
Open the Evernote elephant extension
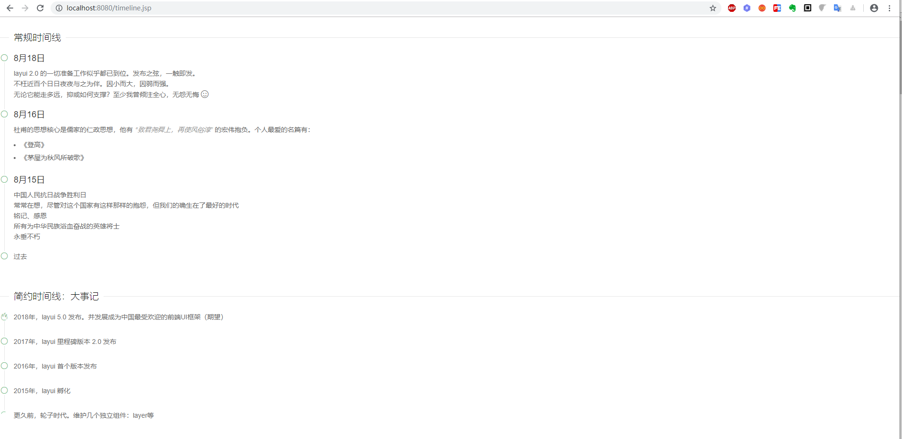click(792, 8)
